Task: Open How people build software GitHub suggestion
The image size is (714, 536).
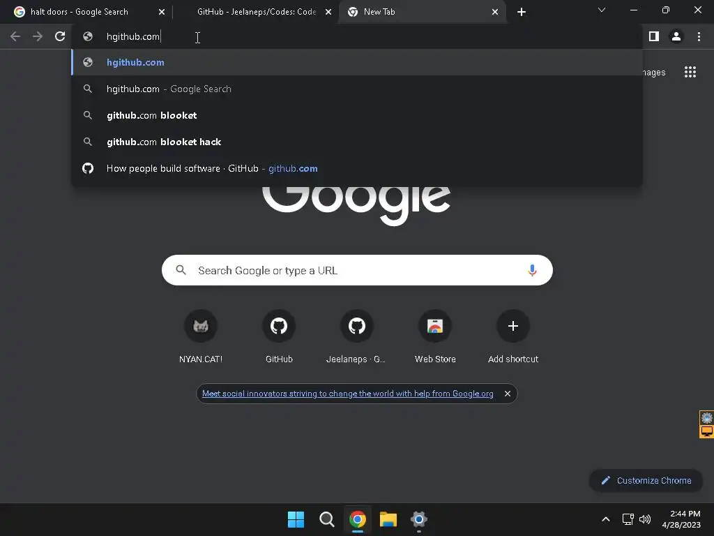Action: 357,168
